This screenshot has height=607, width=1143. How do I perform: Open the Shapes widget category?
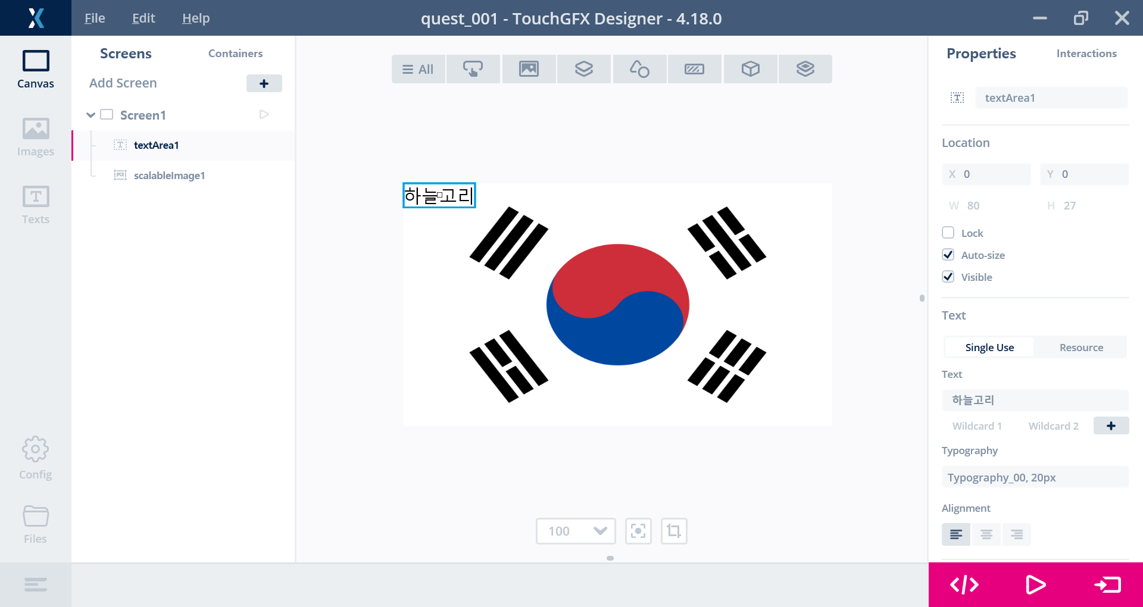pyautogui.click(x=639, y=69)
